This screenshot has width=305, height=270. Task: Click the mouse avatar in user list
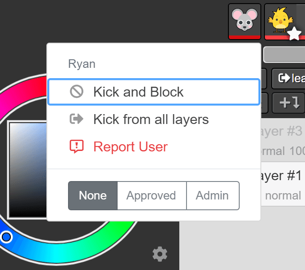[244, 21]
